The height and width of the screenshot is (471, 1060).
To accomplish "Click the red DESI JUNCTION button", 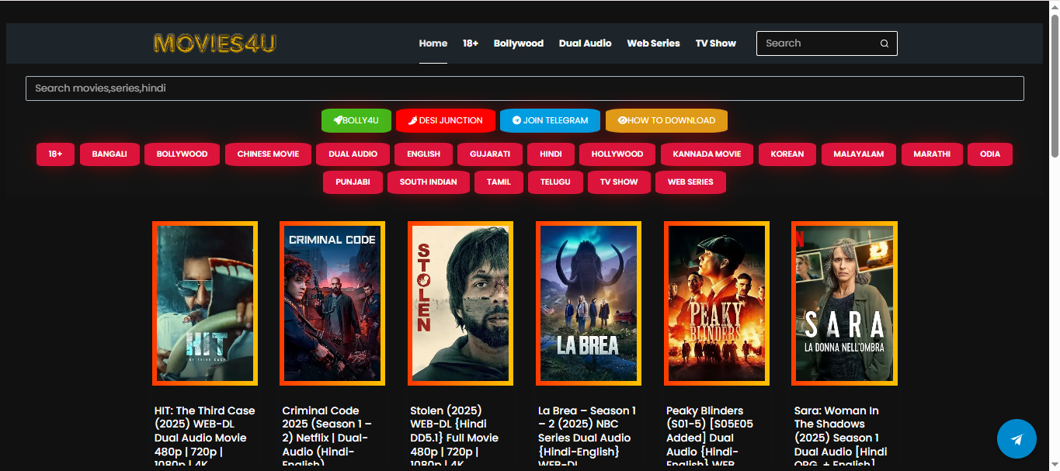I will pyautogui.click(x=446, y=120).
